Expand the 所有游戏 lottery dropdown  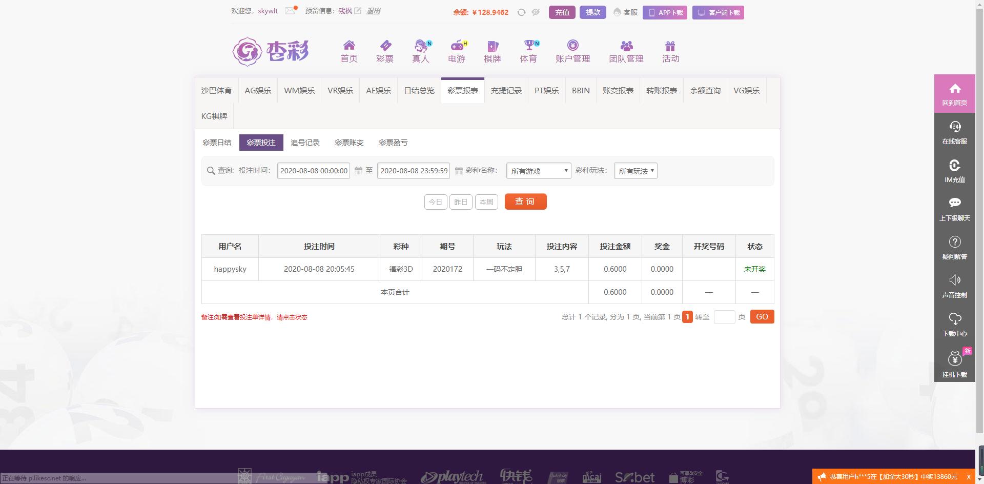[539, 171]
